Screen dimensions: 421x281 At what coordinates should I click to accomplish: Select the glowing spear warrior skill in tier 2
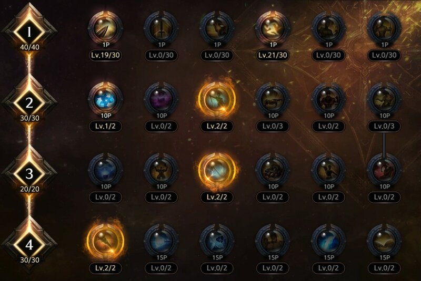tap(217, 99)
